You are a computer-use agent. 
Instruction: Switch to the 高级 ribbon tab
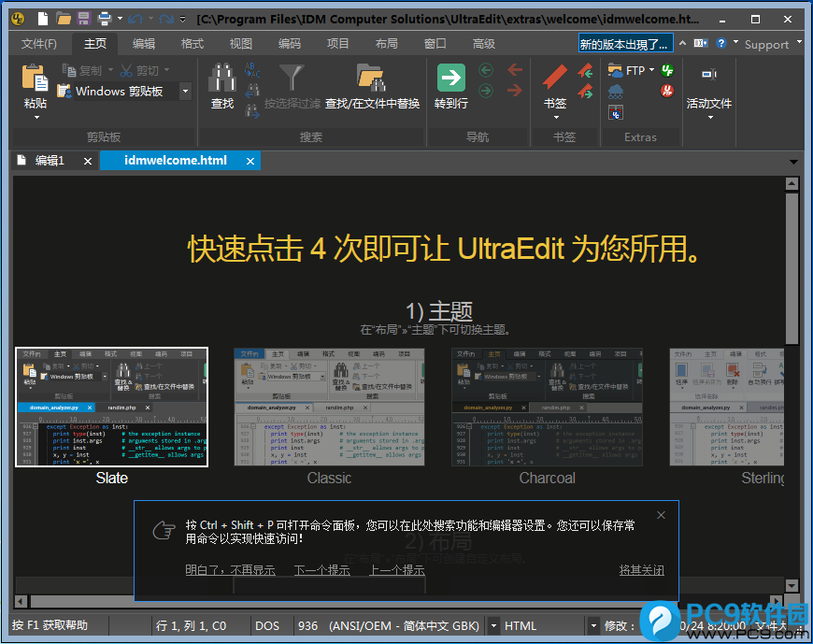(x=484, y=44)
